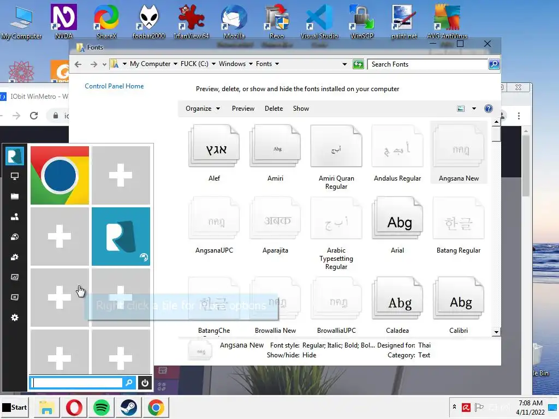Click the power button in start menu
559x419 pixels.
pyautogui.click(x=145, y=383)
